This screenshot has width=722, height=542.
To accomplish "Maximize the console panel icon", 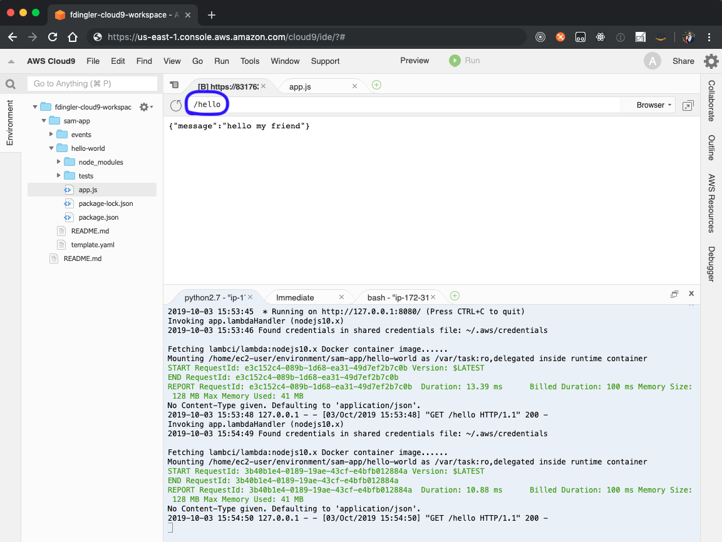I will (x=674, y=294).
